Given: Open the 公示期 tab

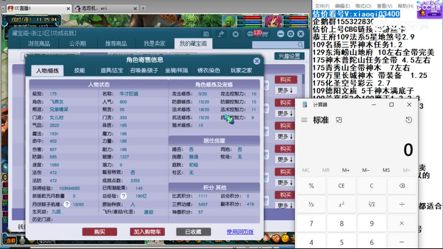Looking at the screenshot, I should pos(78,44).
